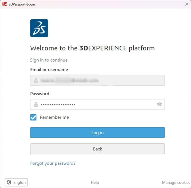The height and width of the screenshot is (188, 191).
Task: Click the lock icon in password field
Action: [x=36, y=104]
